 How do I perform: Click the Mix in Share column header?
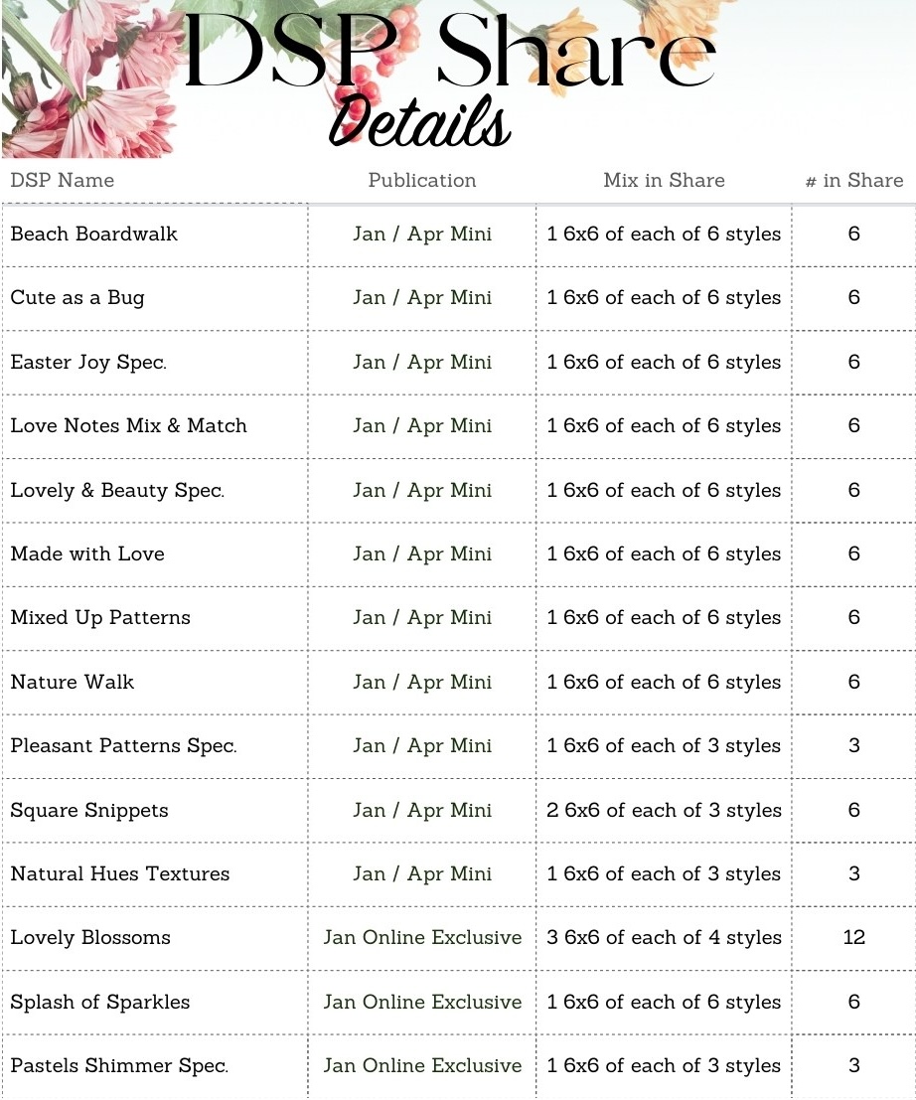point(664,181)
